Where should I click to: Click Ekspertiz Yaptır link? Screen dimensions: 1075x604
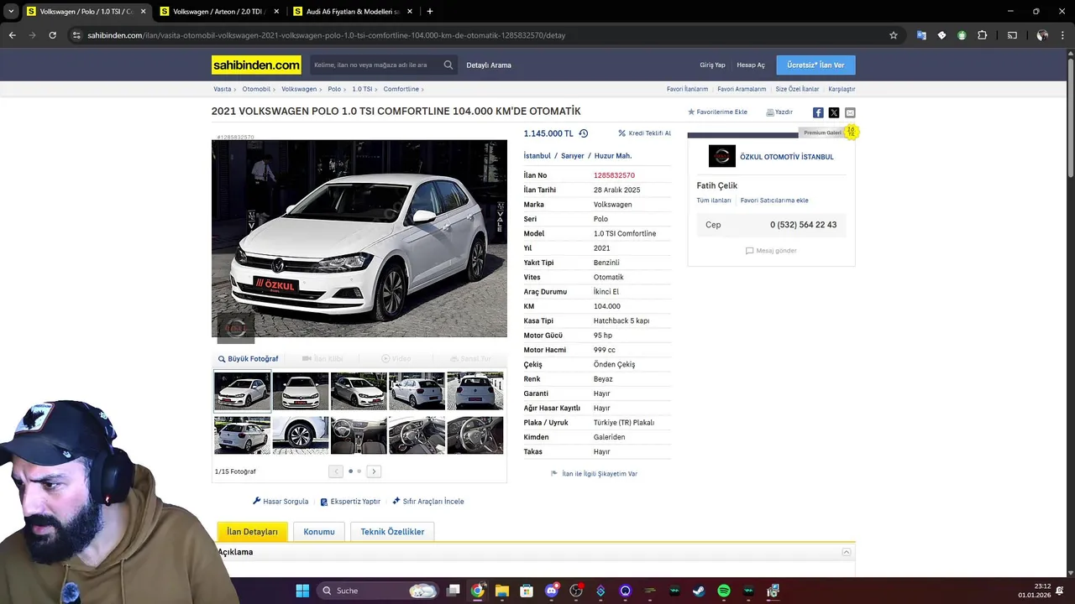click(350, 502)
